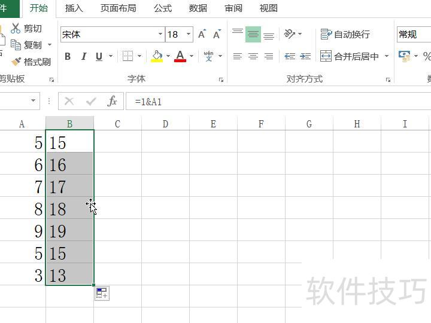
Task: Click cell containing 18
Action: click(70, 208)
